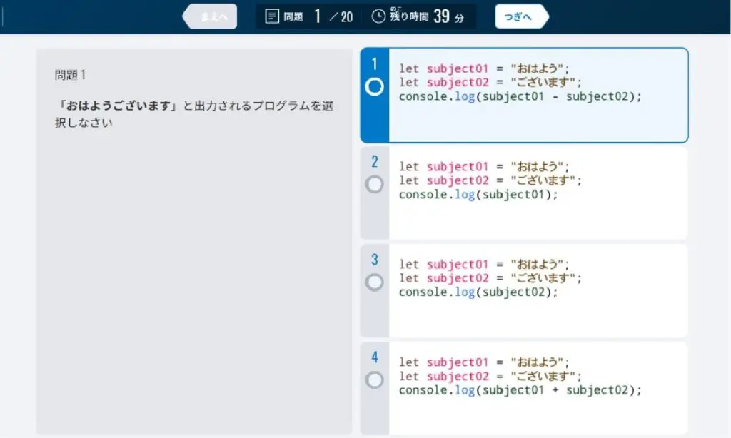Click the 問題 1 heading in question panel

pyautogui.click(x=70, y=75)
